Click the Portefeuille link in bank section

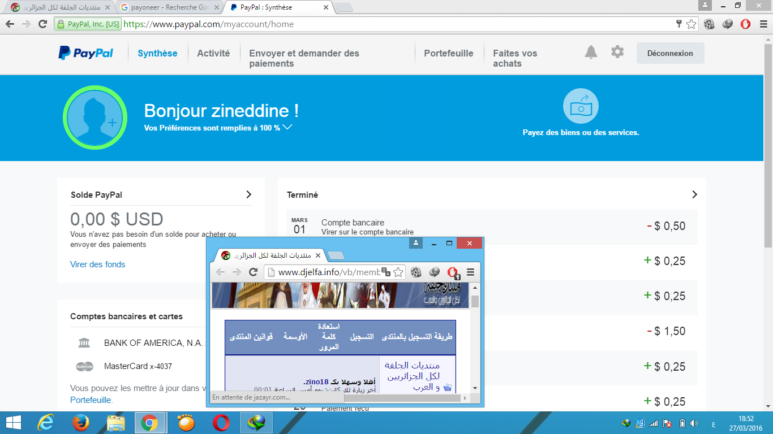coord(91,400)
